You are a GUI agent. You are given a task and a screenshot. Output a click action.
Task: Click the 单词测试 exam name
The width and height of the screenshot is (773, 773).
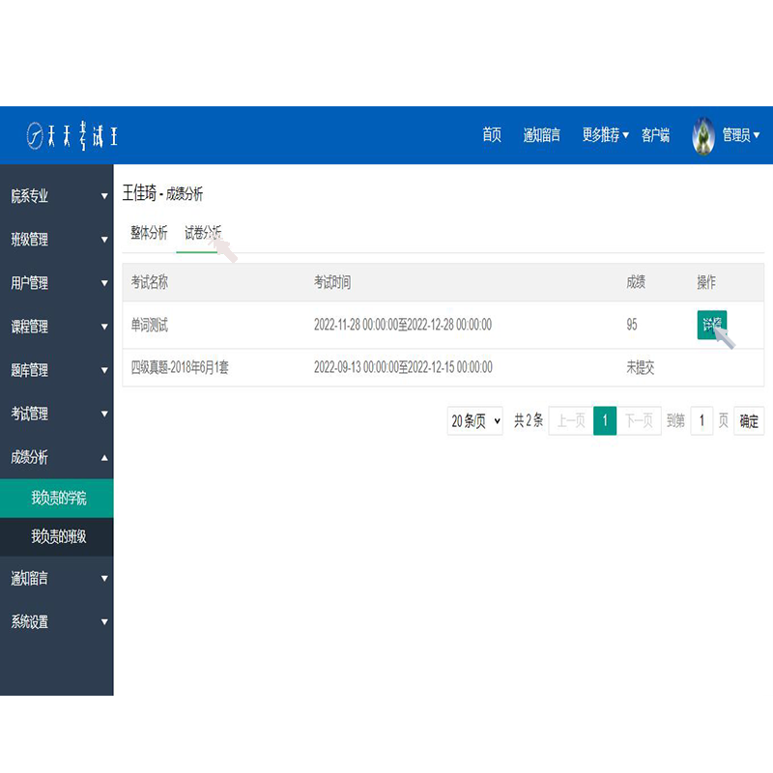click(x=150, y=325)
